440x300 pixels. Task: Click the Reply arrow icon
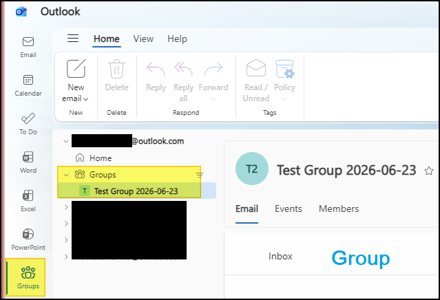(x=156, y=69)
